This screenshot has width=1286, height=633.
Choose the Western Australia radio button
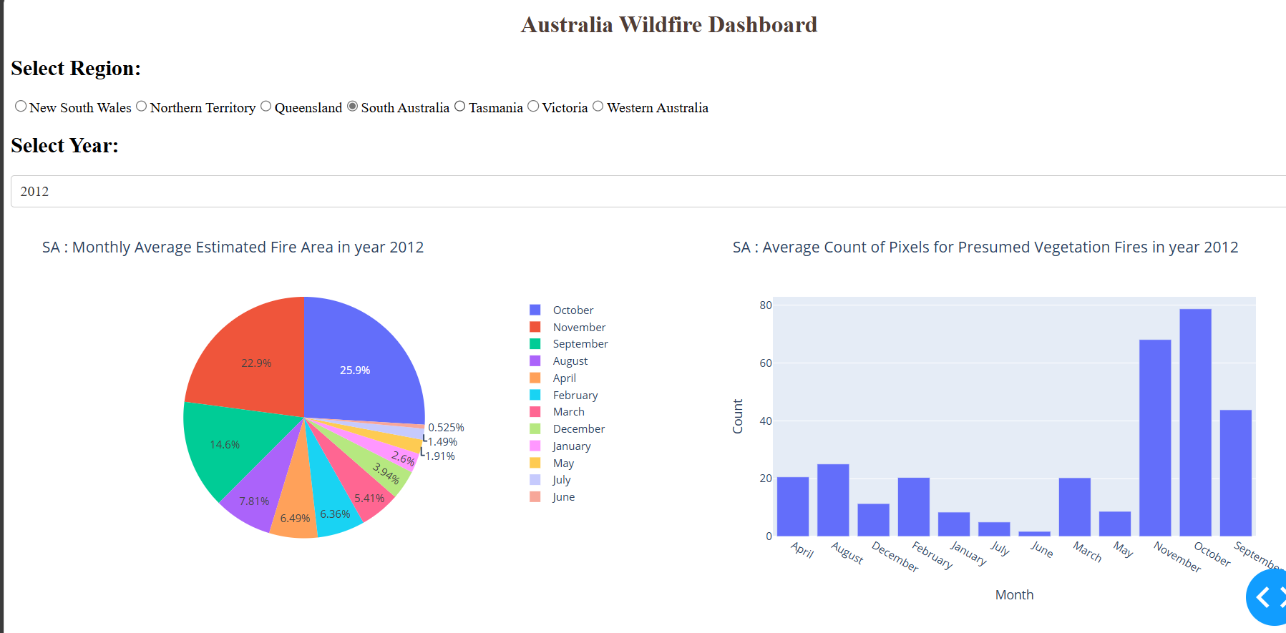point(598,107)
